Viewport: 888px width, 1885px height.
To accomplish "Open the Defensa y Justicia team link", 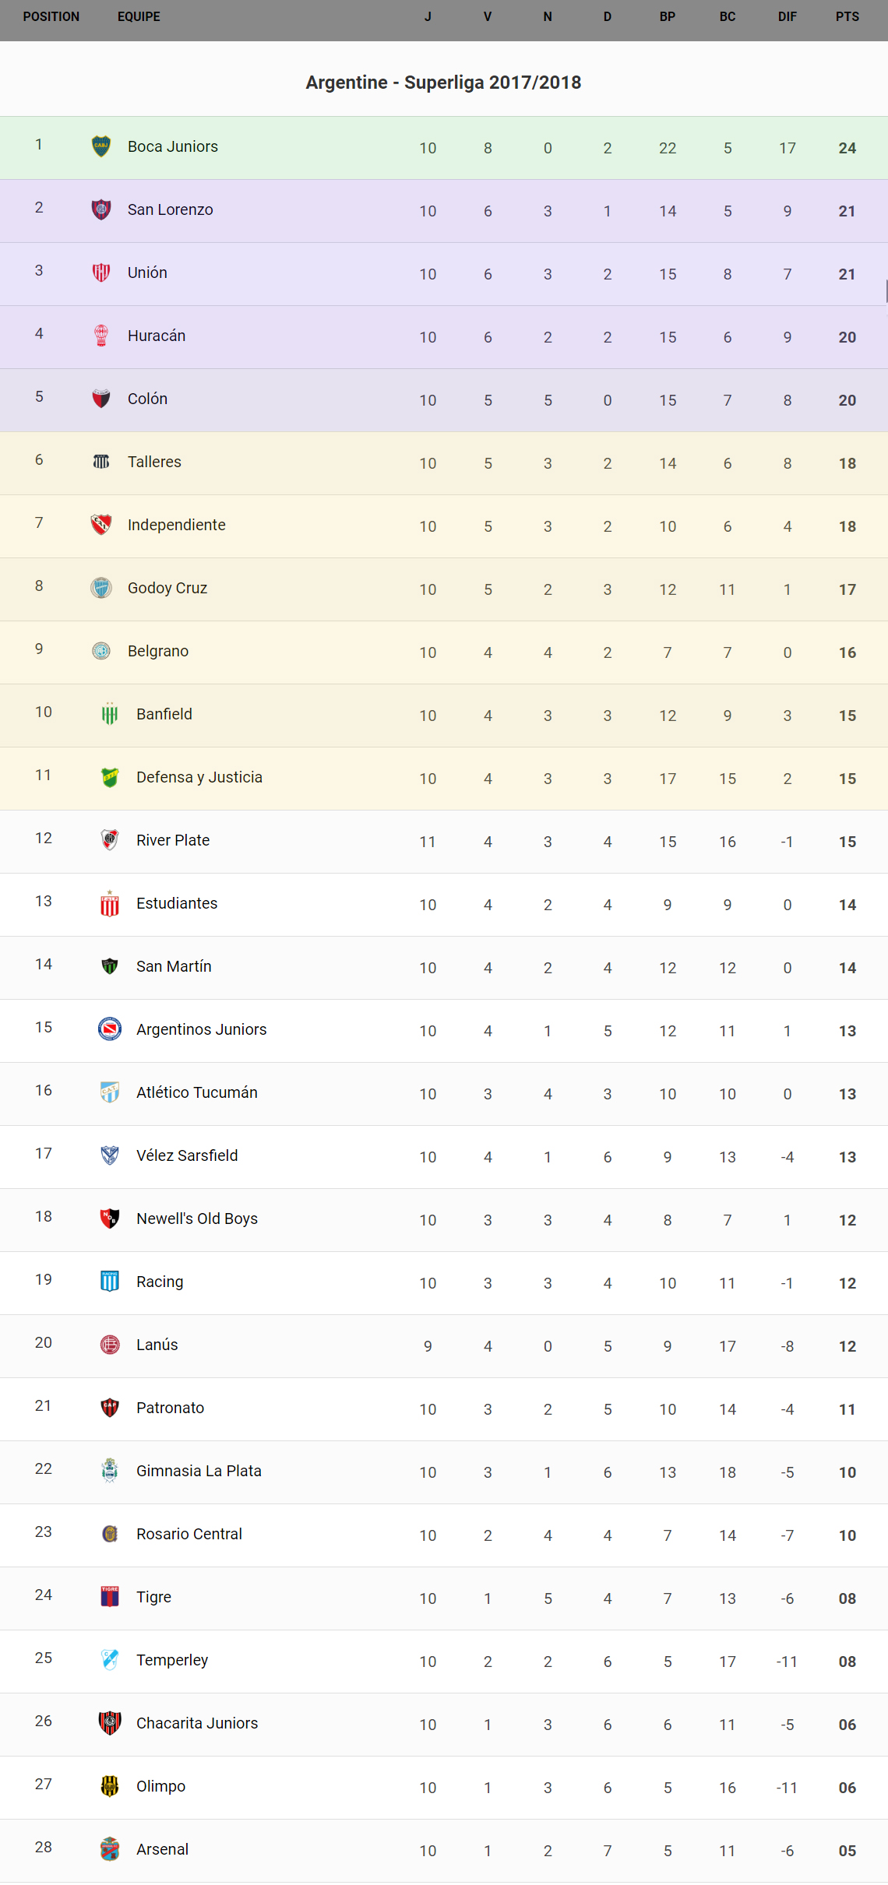I will click(199, 778).
